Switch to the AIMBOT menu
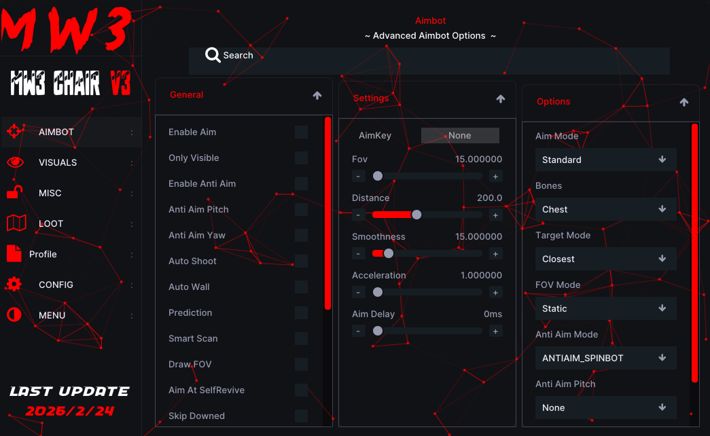The height and width of the screenshot is (436, 710). pyautogui.click(x=71, y=132)
